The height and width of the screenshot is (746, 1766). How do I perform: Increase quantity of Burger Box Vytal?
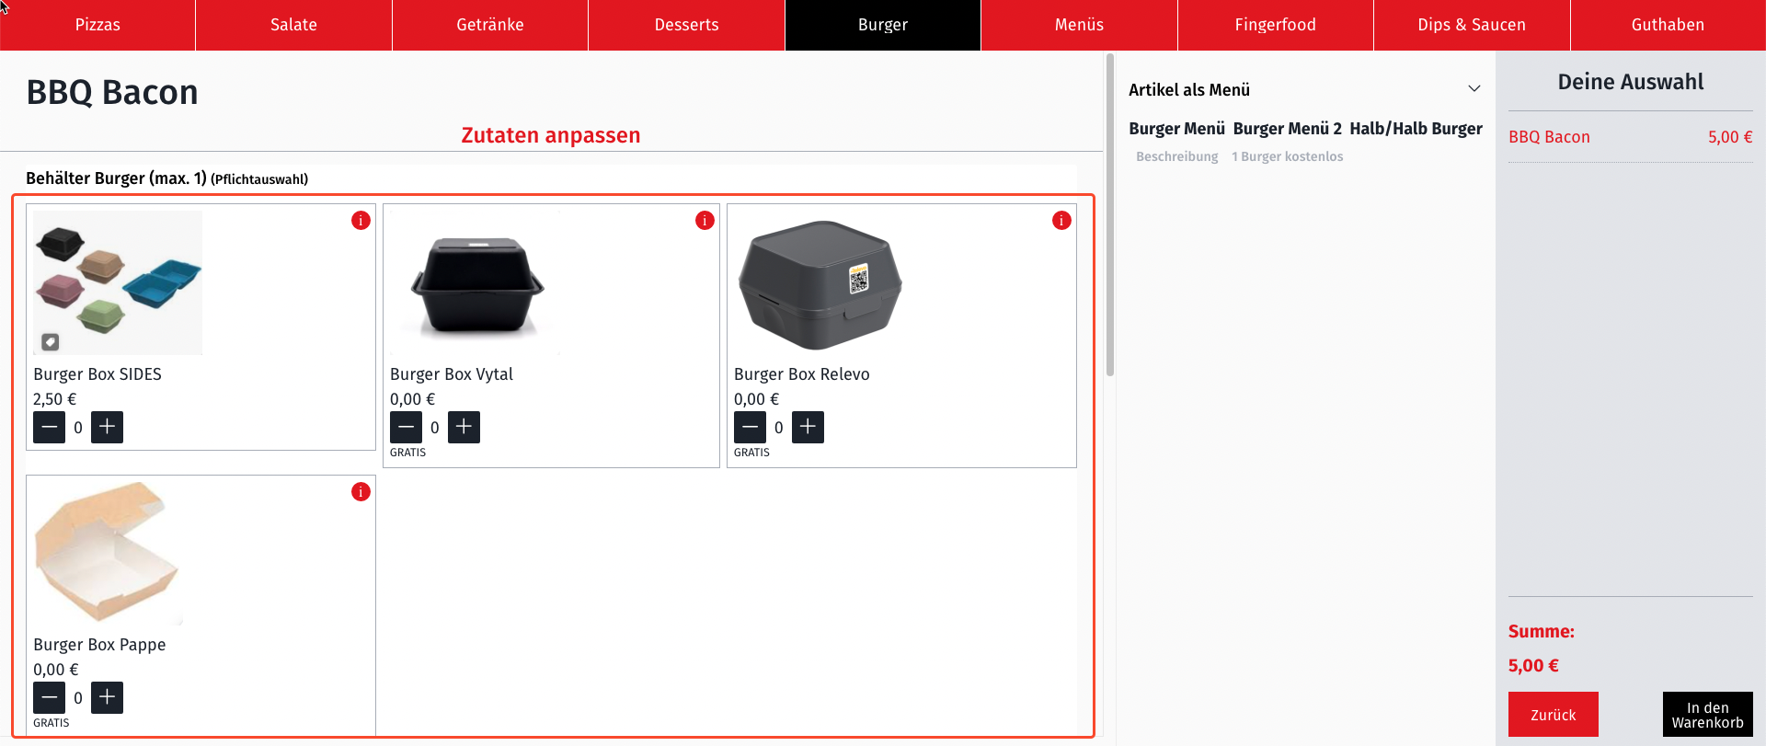(x=464, y=427)
